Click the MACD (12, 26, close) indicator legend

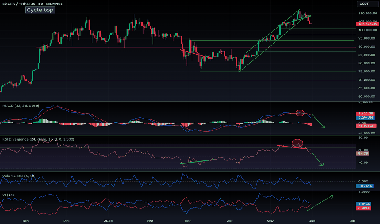click(21, 105)
